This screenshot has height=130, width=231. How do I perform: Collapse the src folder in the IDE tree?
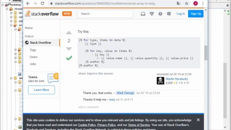click(x=11, y=25)
